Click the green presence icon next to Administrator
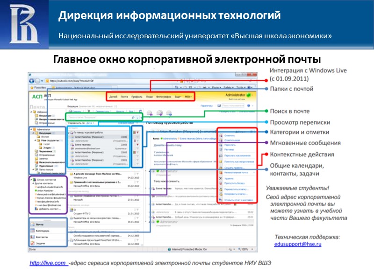The width and height of the screenshot is (374, 280). pyautogui.click(x=249, y=95)
